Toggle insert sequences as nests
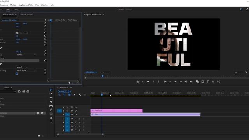 (x=60, y=95)
